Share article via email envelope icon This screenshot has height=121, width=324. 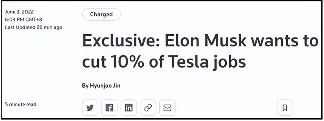click(167, 108)
